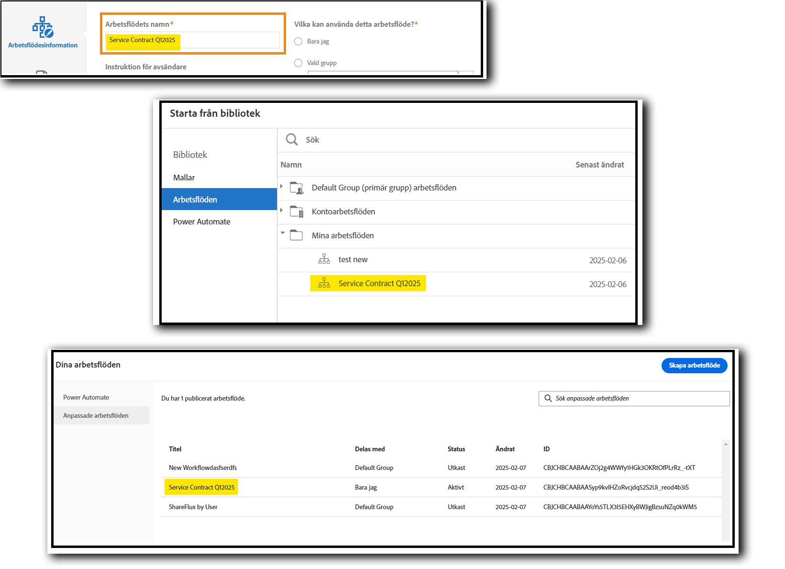Select the Vald grupp radio button
Image resolution: width=785 pixels, height=569 pixels.
(x=299, y=63)
